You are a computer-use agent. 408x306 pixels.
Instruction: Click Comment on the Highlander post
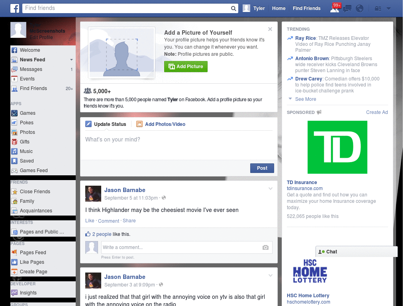click(108, 221)
